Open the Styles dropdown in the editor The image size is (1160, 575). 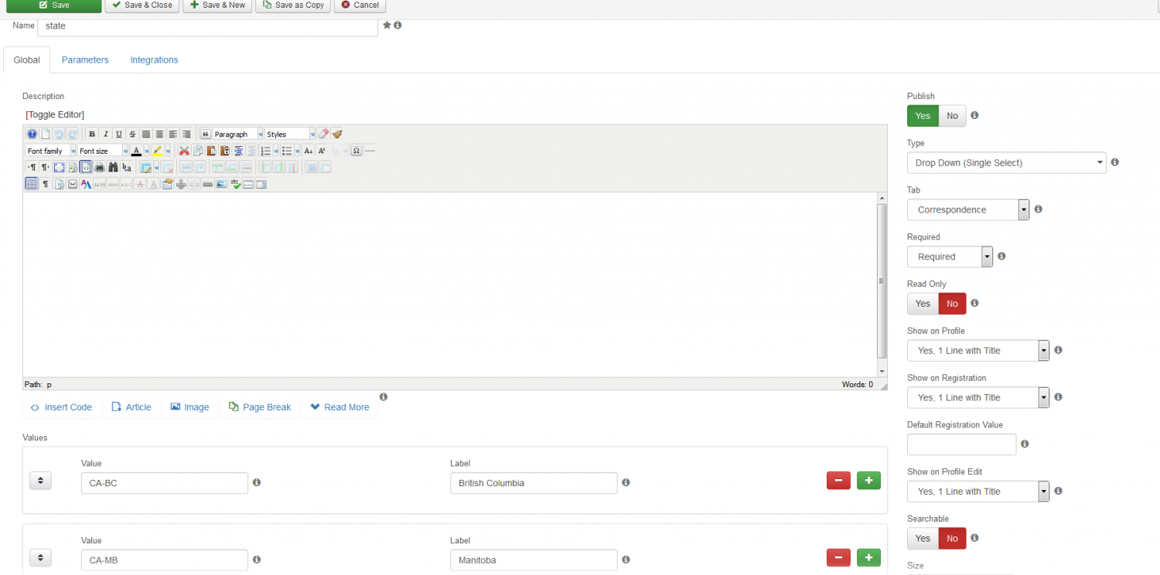[x=290, y=134]
